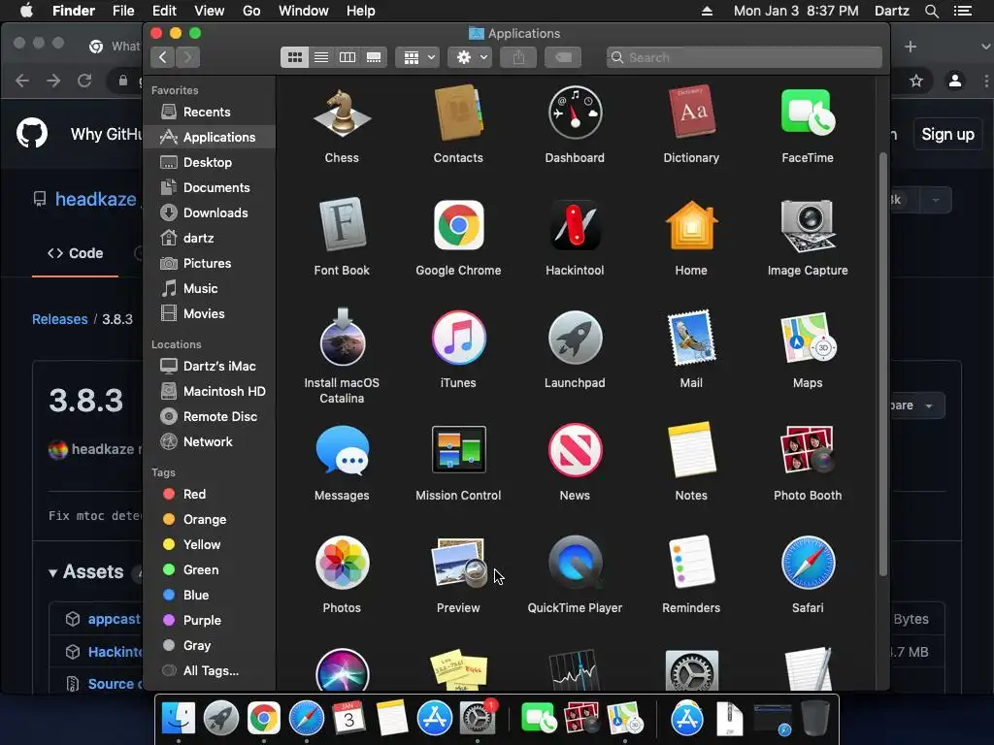Select the Preview app icon
994x745 pixels.
[x=458, y=563]
